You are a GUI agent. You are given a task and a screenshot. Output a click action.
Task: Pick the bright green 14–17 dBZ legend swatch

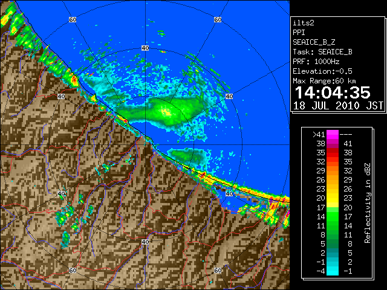click(x=333, y=216)
